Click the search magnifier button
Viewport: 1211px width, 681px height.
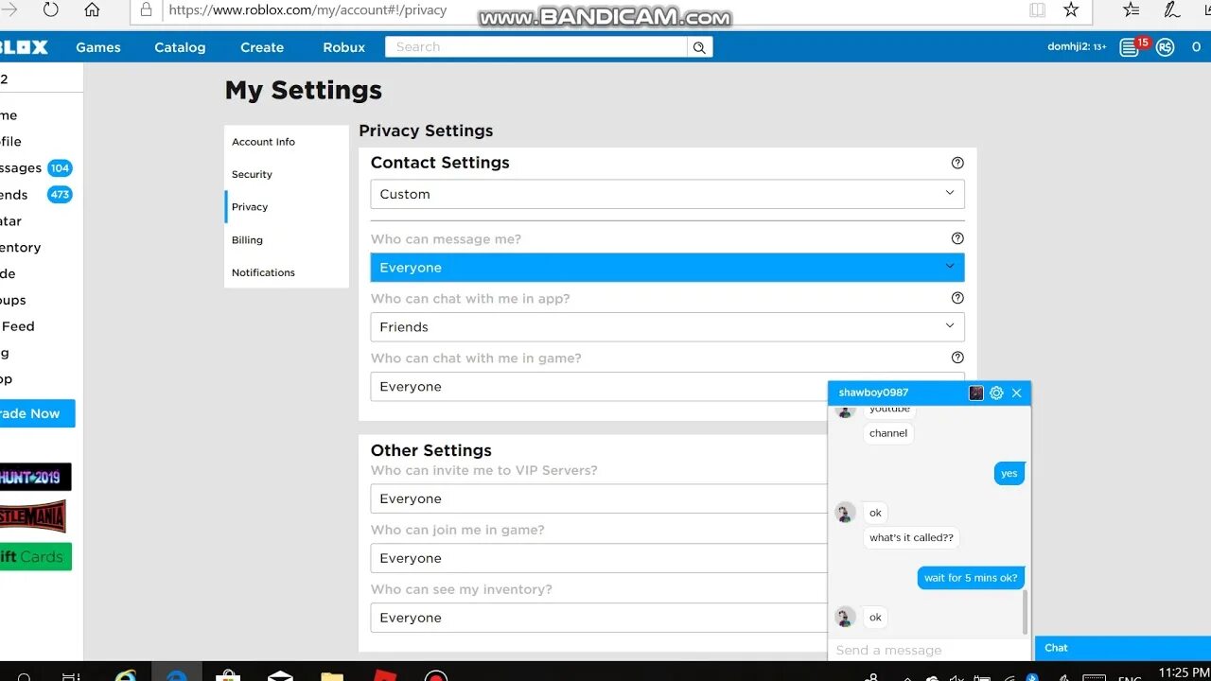(x=699, y=47)
